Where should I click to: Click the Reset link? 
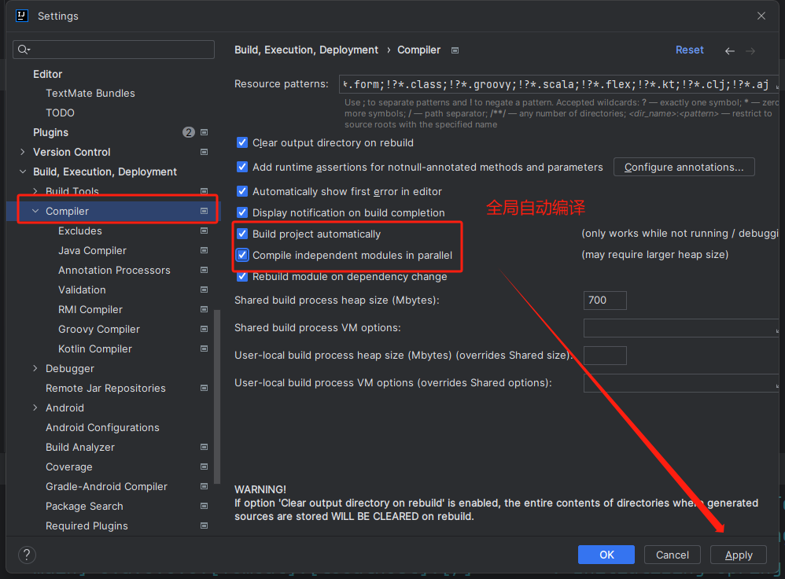pyautogui.click(x=689, y=50)
